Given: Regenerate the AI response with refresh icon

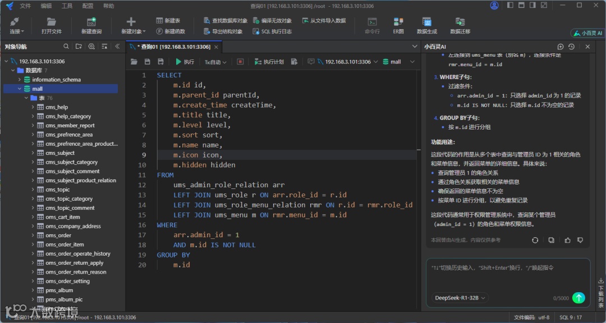Looking at the screenshot, I should point(535,240).
